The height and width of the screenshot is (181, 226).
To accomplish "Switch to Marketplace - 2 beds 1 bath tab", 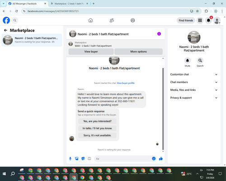I will [69, 4].
